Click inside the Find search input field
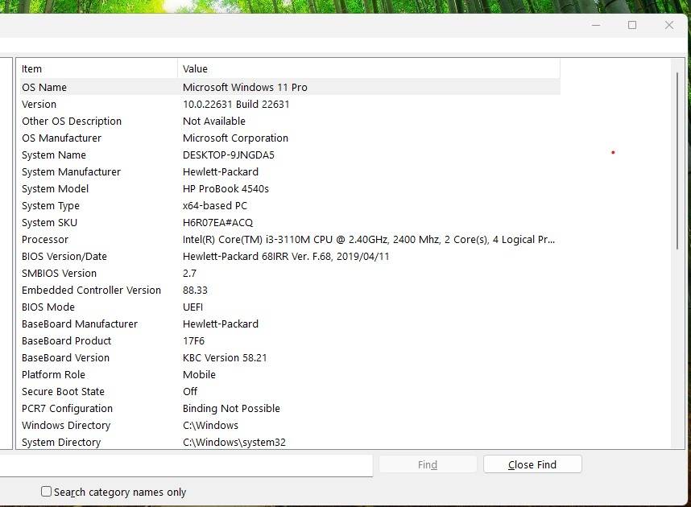 [185, 465]
